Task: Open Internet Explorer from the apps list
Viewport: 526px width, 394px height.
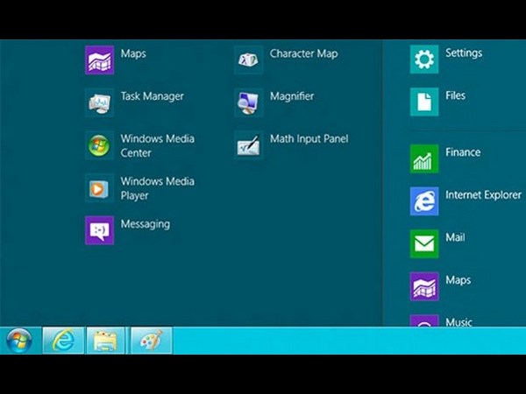Action: tap(424, 201)
